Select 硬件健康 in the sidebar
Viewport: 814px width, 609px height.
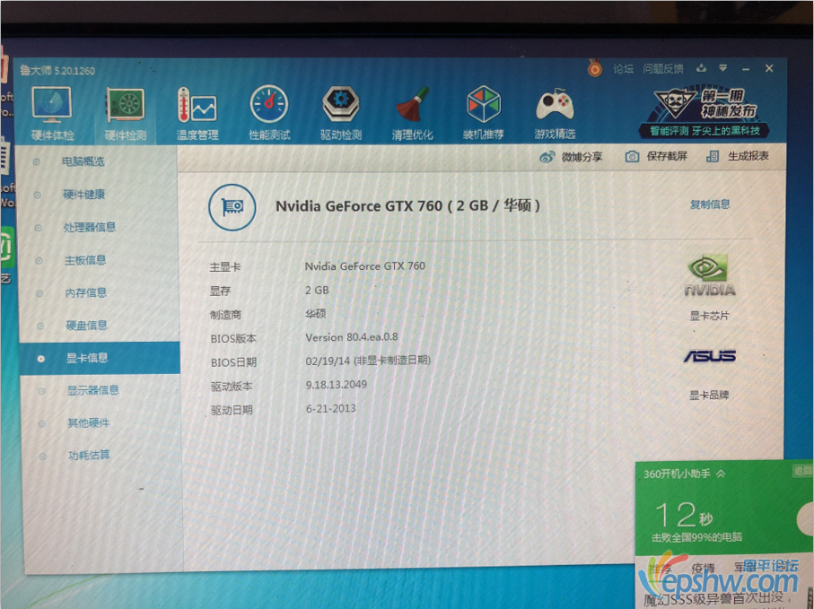(84, 195)
